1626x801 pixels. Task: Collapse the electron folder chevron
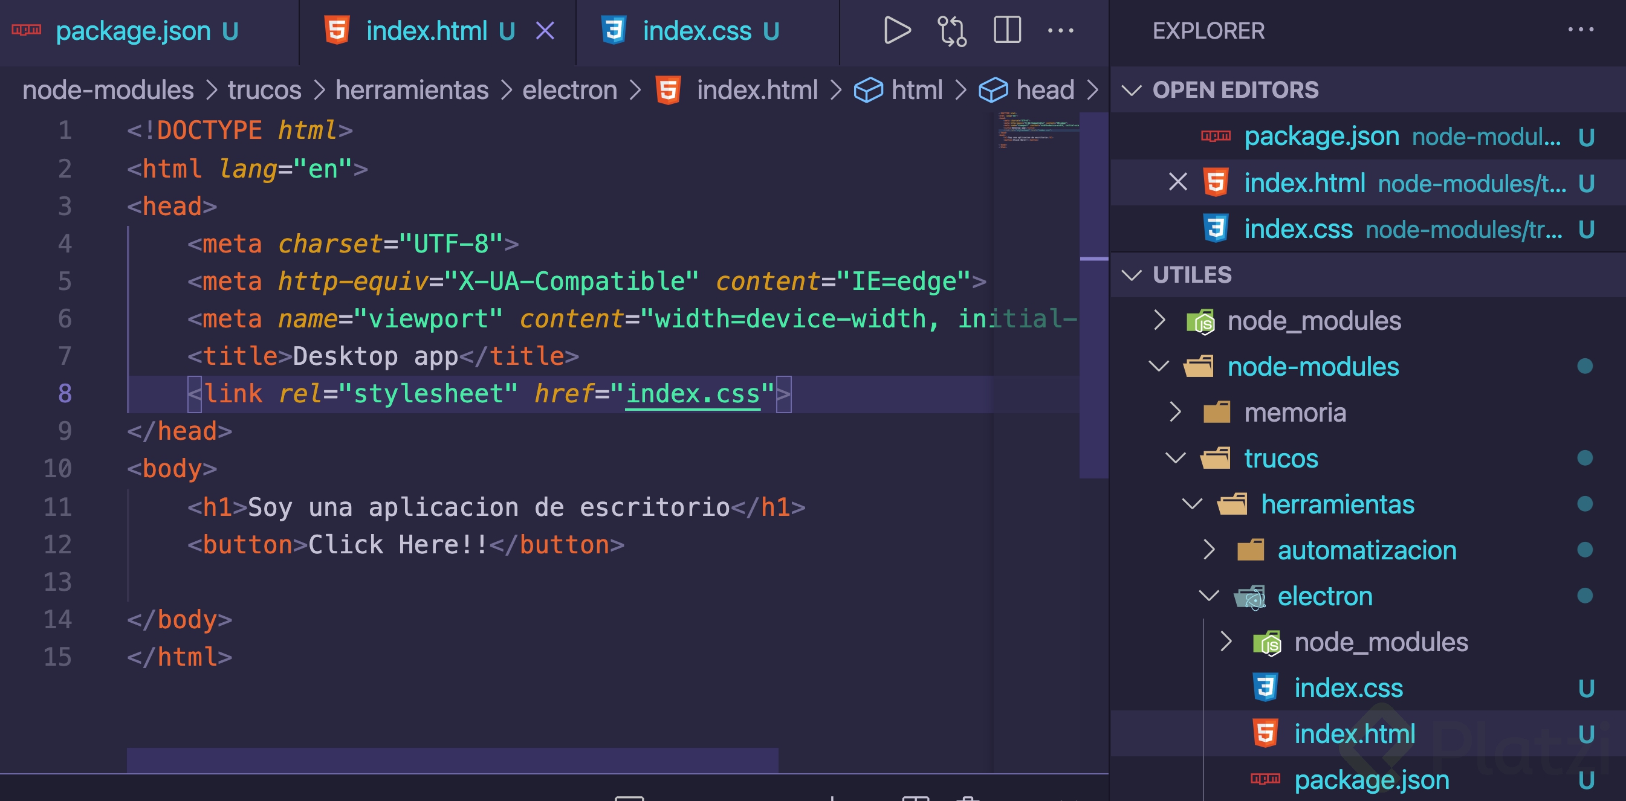[1209, 596]
